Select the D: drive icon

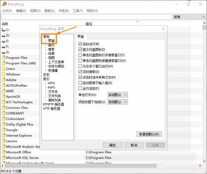click(x=3, y=36)
